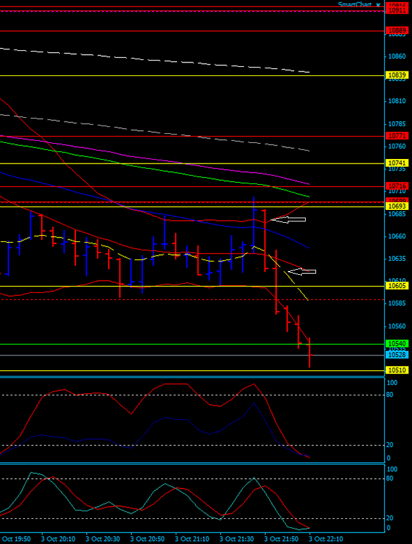Click the 3 Oct 19:50 time label
The height and width of the screenshot is (544, 412).
[15, 538]
